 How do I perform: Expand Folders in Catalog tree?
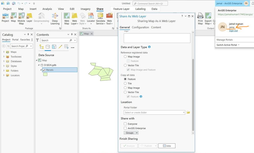pyautogui.click(x=4, y=71)
